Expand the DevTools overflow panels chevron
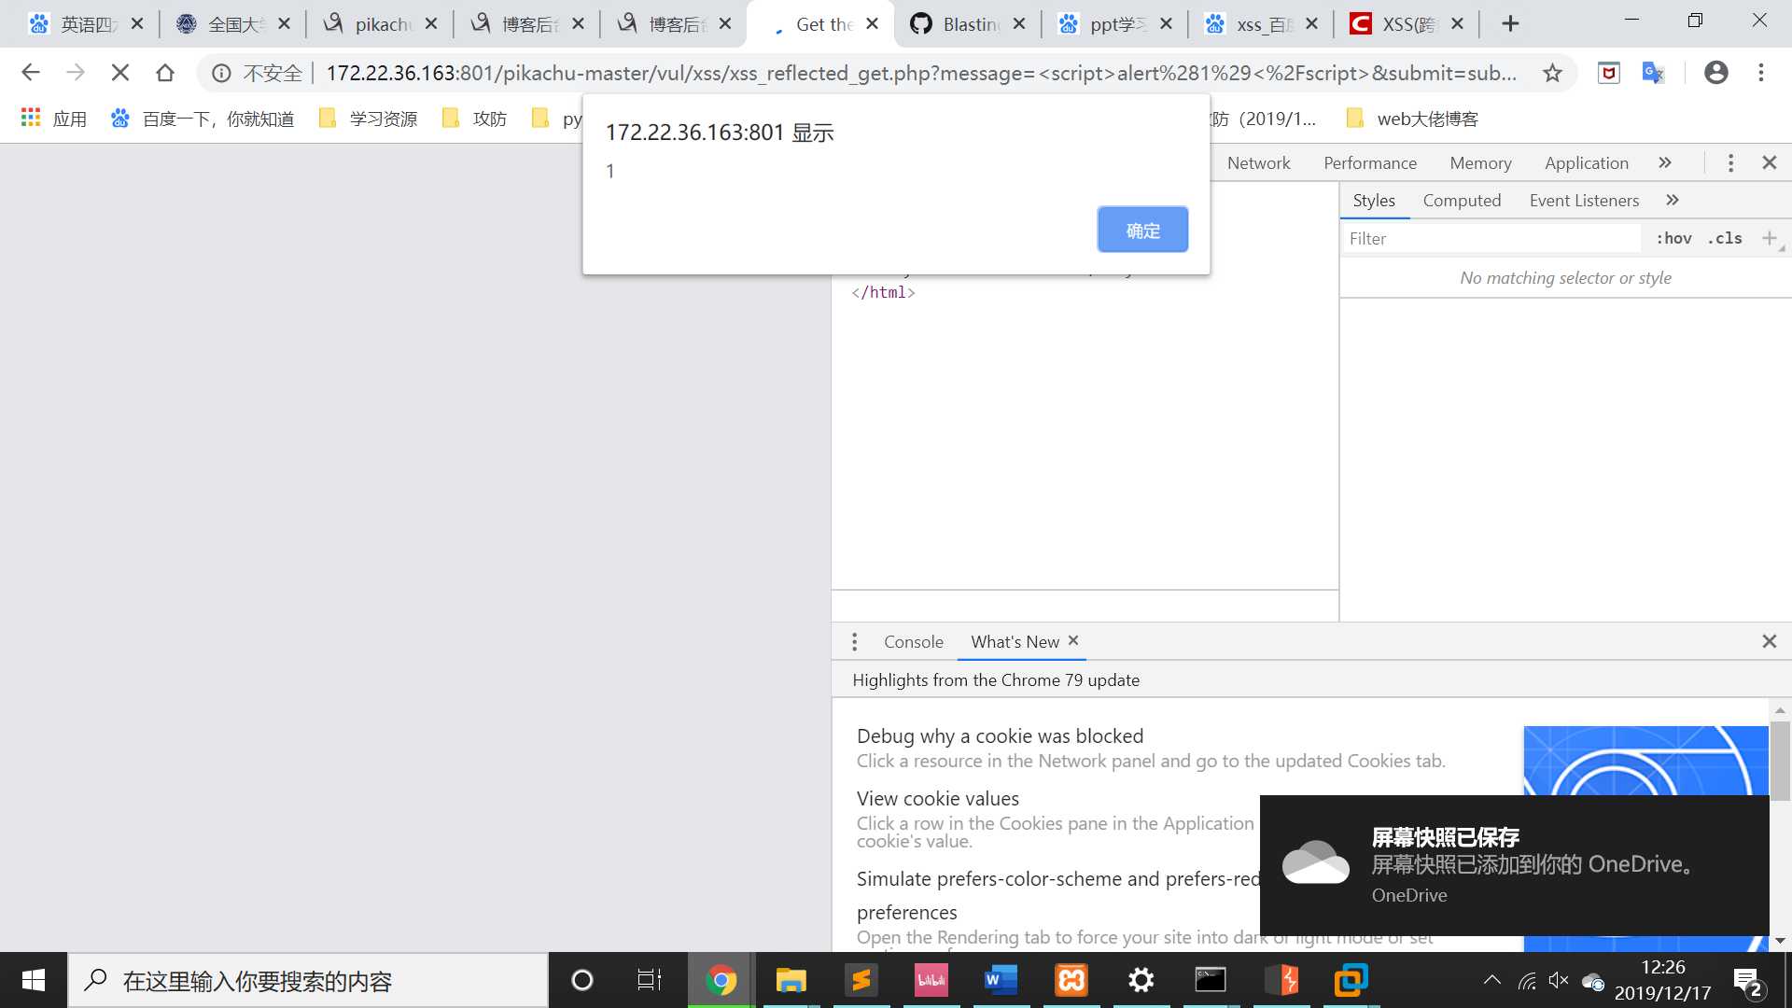Image resolution: width=1792 pixels, height=1008 pixels. coord(1663,162)
